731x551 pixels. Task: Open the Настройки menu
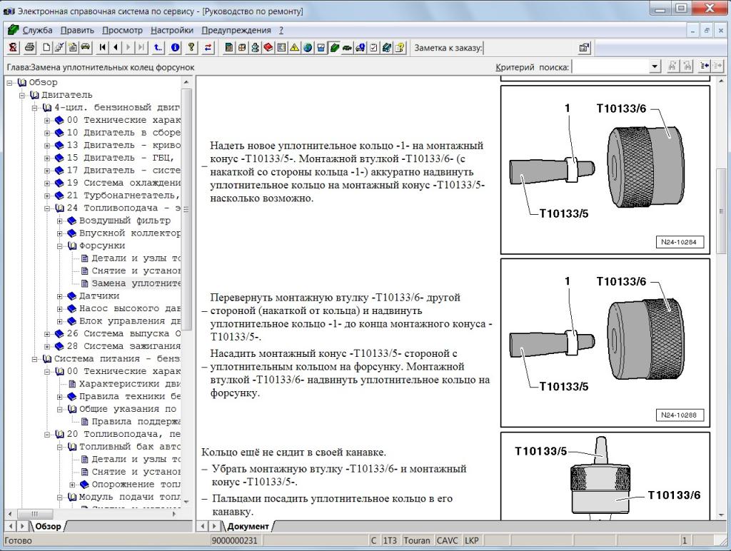point(171,30)
